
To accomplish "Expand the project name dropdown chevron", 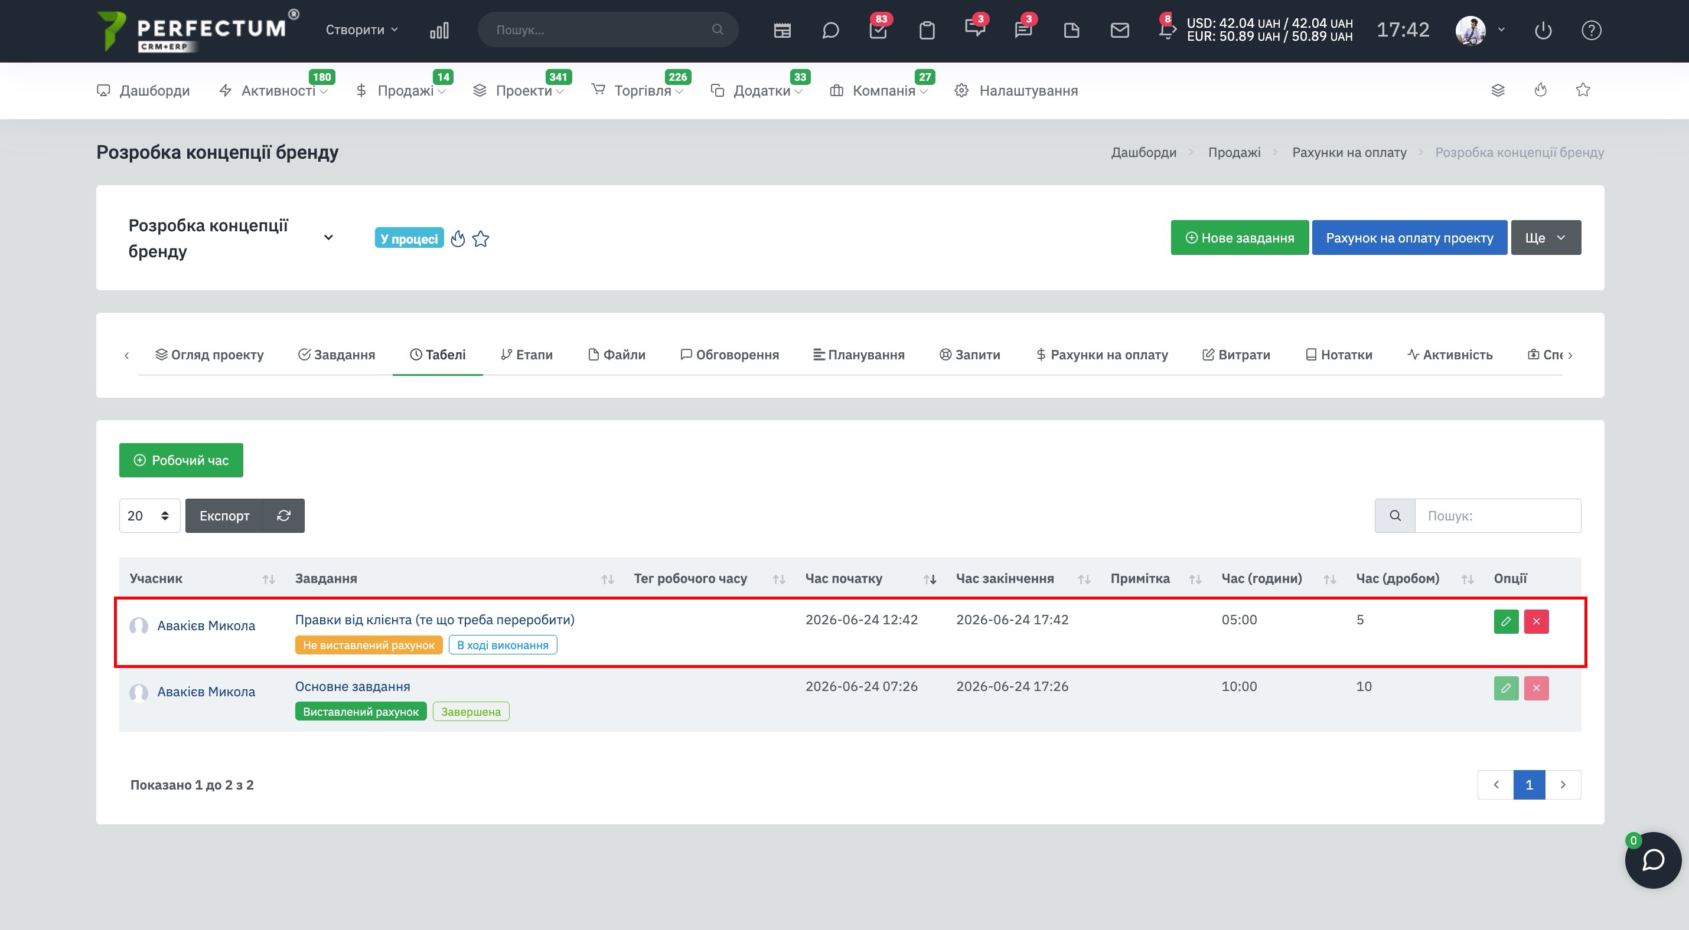I will click(328, 237).
